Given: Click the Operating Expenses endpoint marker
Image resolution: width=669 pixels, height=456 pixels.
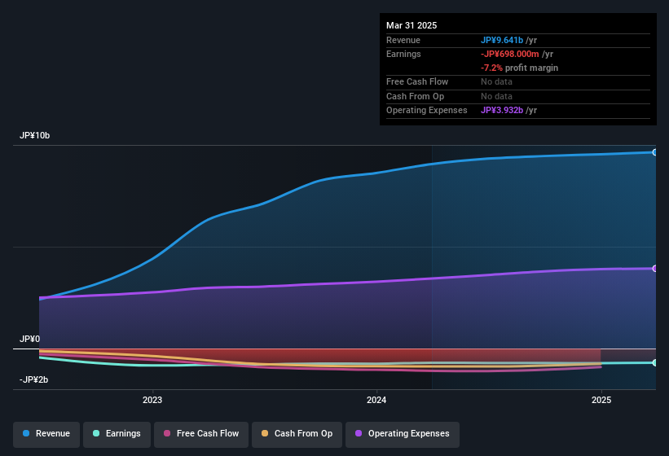Looking at the screenshot, I should [655, 269].
